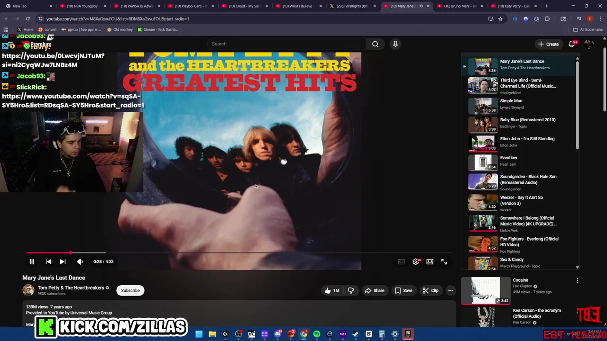
Task: Play Evenflow by Pearl Jam from the playlist
Action: 519,162
